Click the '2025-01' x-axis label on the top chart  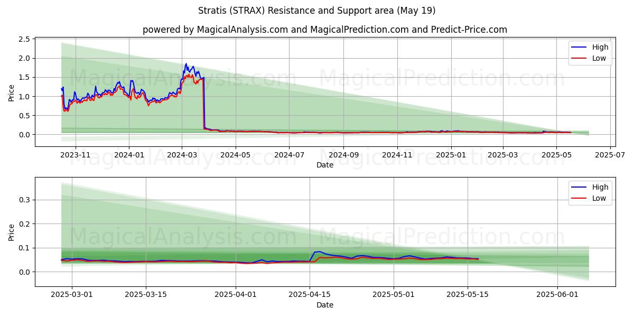(451, 155)
